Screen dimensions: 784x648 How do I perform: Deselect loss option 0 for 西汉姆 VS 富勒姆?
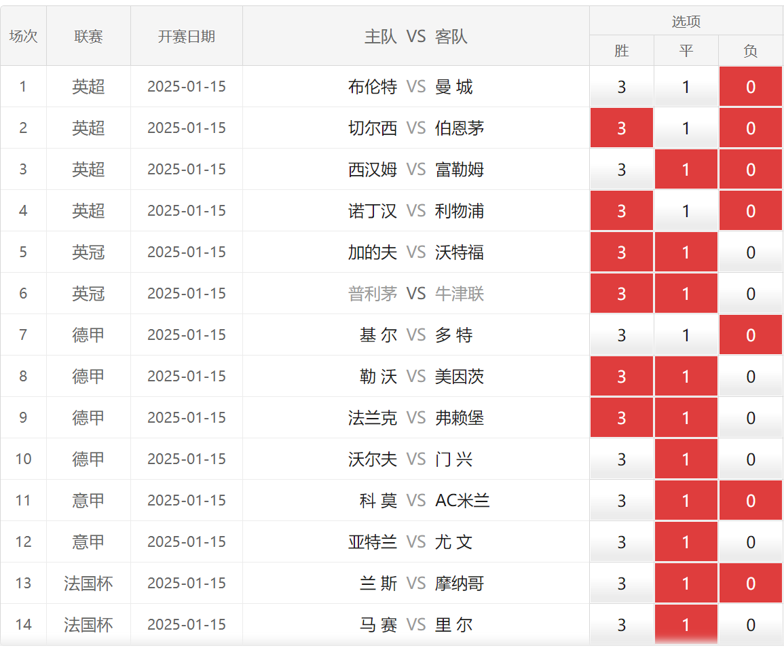(751, 170)
